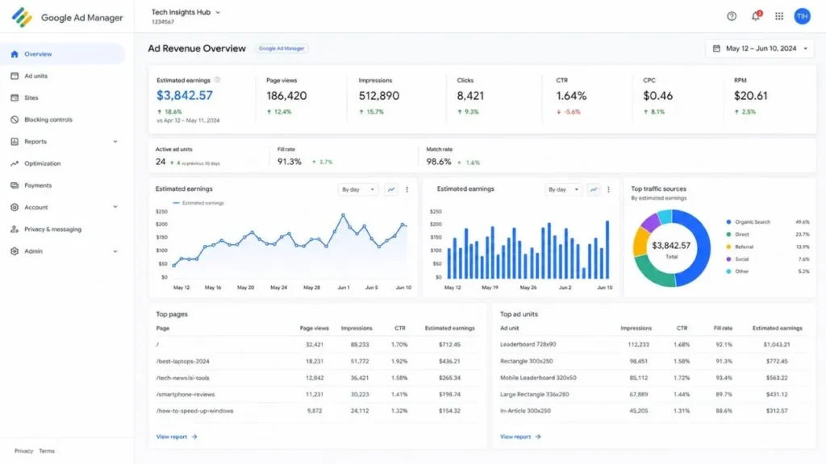826x464 pixels.
Task: Open the TIH account avatar
Action: pyautogui.click(x=802, y=16)
